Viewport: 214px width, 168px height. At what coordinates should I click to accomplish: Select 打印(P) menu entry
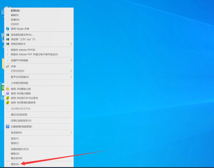coord(15,24)
